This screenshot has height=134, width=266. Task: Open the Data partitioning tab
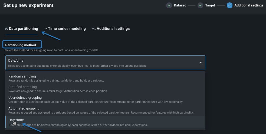point(23,29)
